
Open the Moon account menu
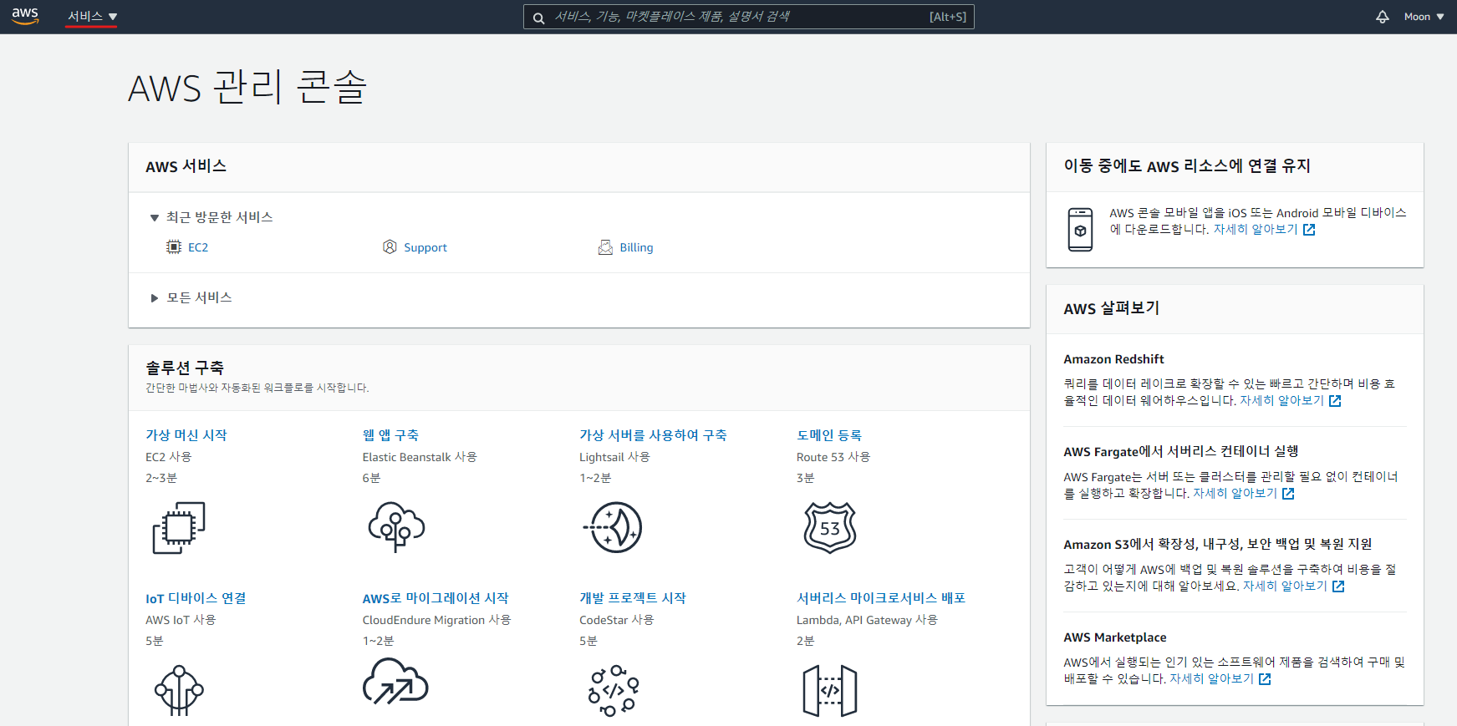pos(1424,17)
